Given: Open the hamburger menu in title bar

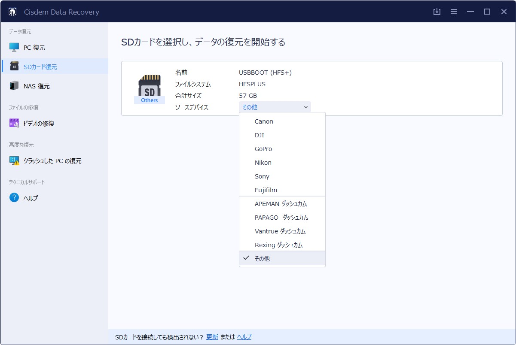Looking at the screenshot, I should click(x=454, y=12).
